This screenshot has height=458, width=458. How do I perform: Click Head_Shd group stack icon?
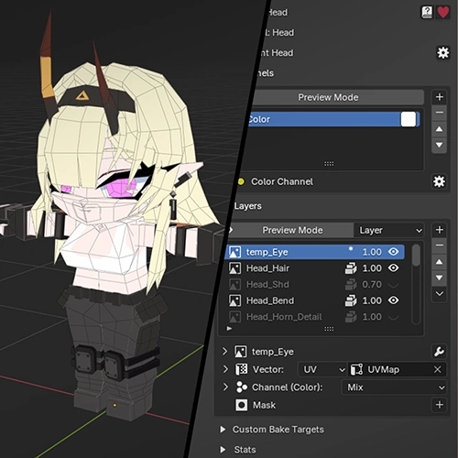pos(351,284)
